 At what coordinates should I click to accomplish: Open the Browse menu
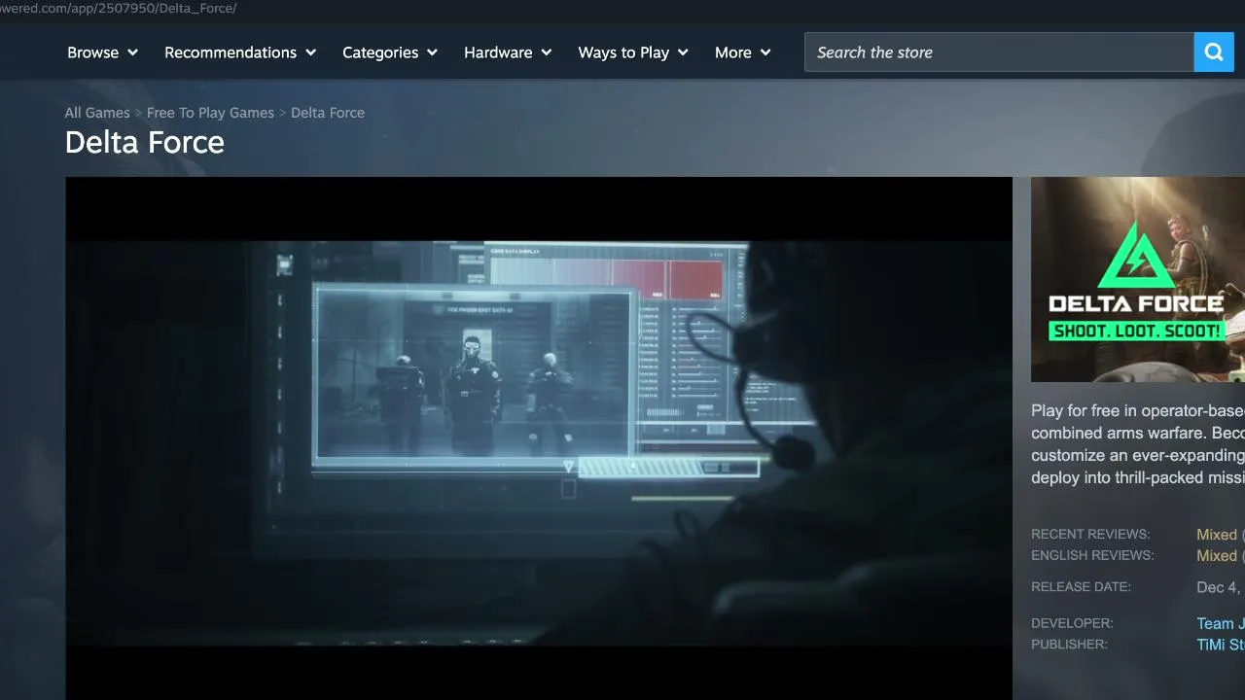(x=102, y=52)
